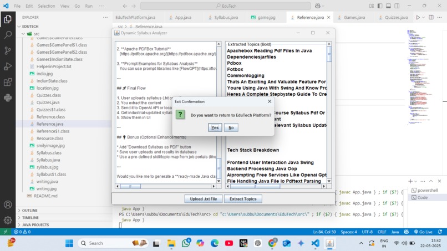The image size is (447, 251).
Task: Open the Extensions view
Action: [8, 82]
